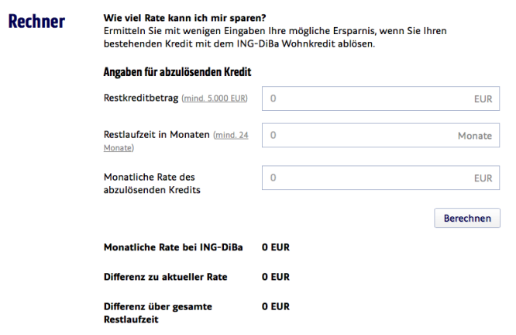The width and height of the screenshot is (516, 335).
Task: Click the 'Wie viel Rate kann ich mir sparen?' headline
Action: coord(184,18)
